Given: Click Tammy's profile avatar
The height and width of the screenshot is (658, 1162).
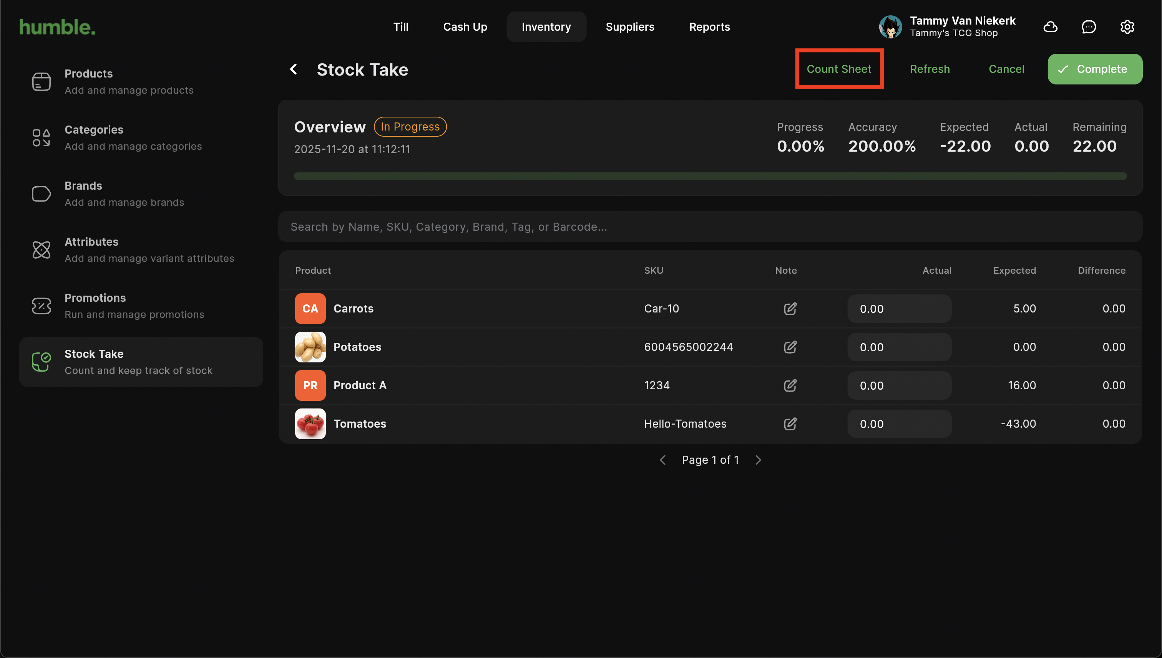Looking at the screenshot, I should 890,26.
